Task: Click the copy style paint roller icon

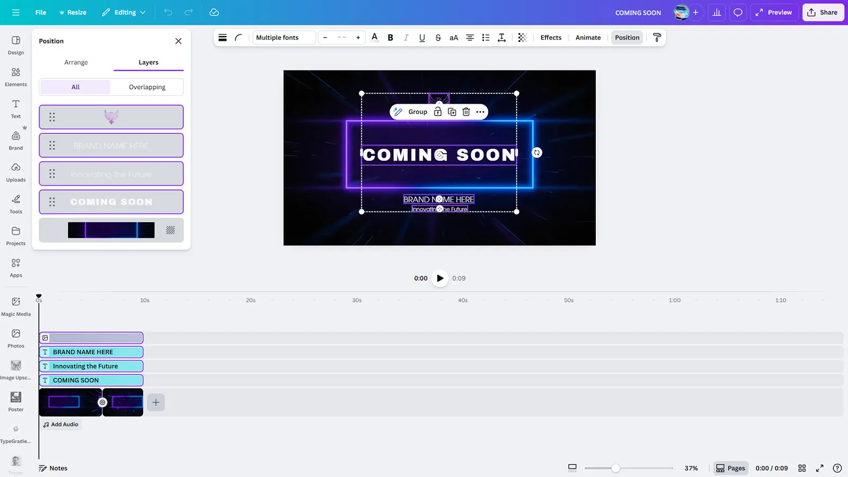Action: tap(657, 38)
